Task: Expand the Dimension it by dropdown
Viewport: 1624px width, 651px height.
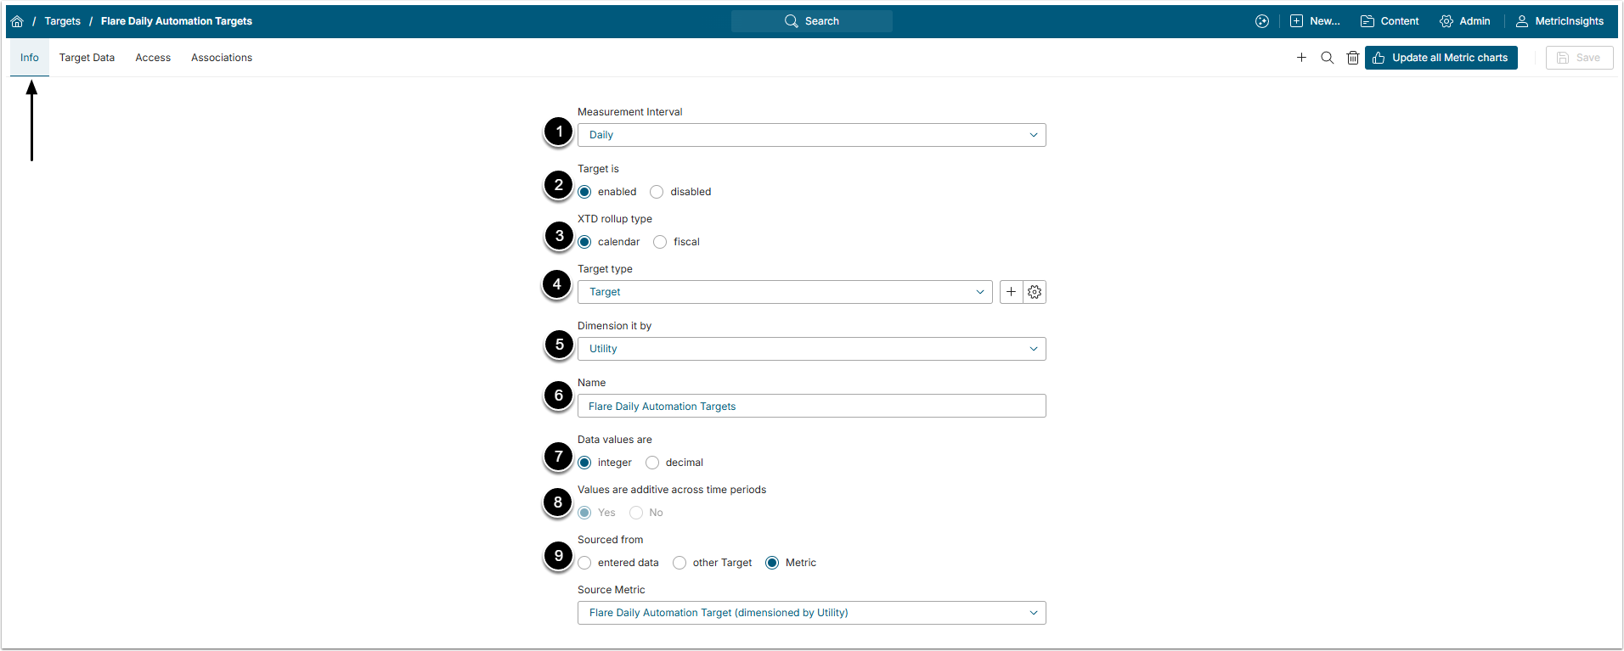Action: 812,349
